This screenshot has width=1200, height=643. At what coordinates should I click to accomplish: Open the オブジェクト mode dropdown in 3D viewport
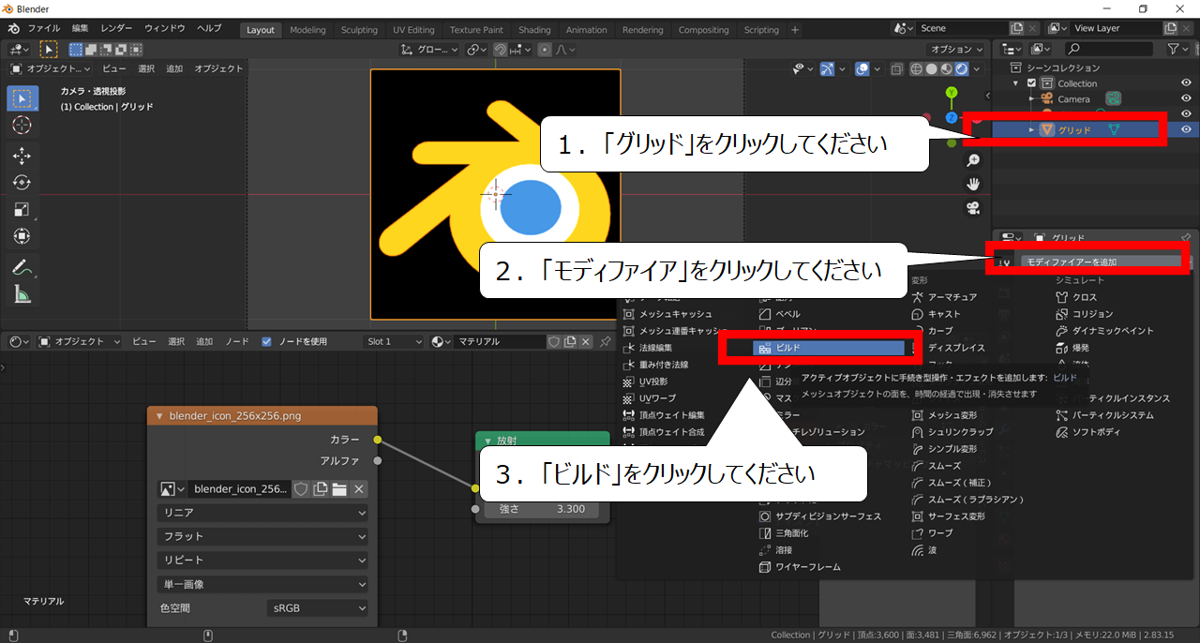pos(52,68)
